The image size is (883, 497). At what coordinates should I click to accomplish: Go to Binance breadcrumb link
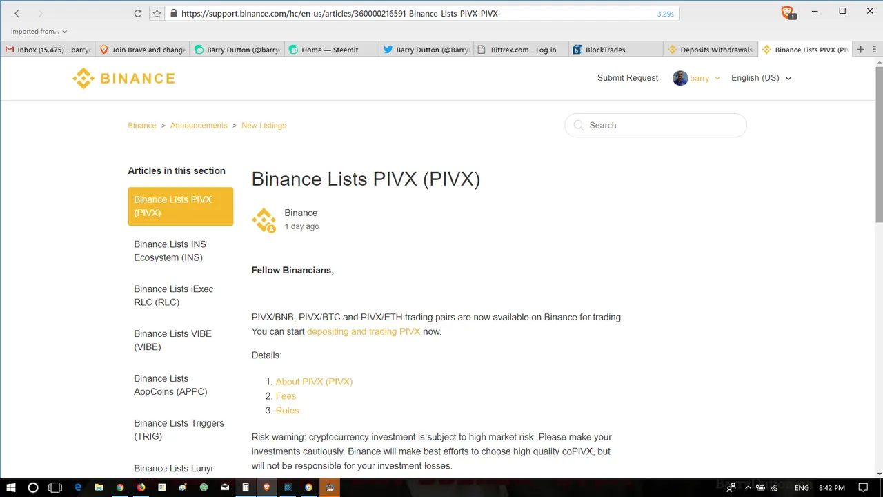coord(142,126)
